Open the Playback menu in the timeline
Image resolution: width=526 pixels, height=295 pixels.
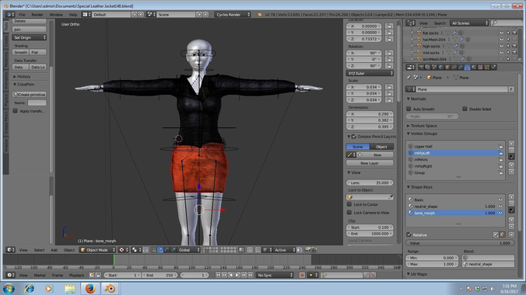point(76,276)
